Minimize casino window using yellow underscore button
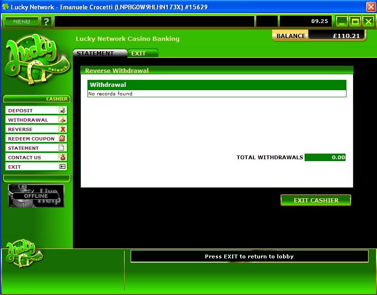The width and height of the screenshot is (377, 295). (341, 22)
